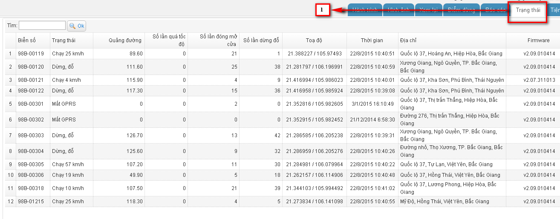Screen dimensions: 560x219
Task: Open the partially visible Tiện tab
Action: coord(554,10)
